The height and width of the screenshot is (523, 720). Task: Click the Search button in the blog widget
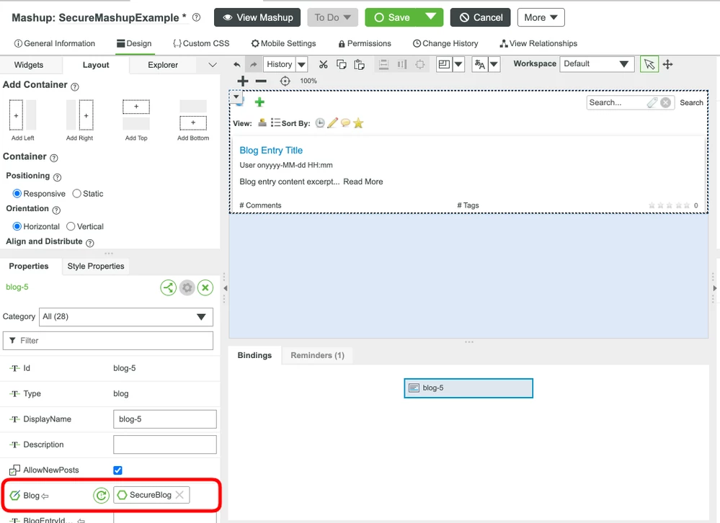[691, 103]
